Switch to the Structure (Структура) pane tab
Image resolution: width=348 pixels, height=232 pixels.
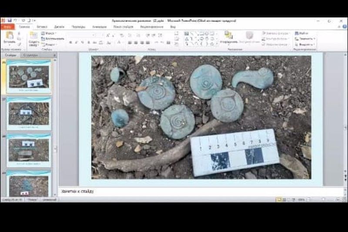click(x=30, y=55)
